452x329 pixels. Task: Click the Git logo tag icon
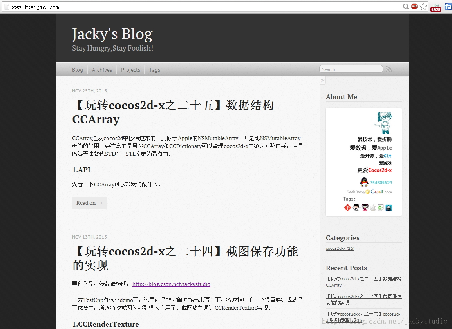pyautogui.click(x=347, y=208)
